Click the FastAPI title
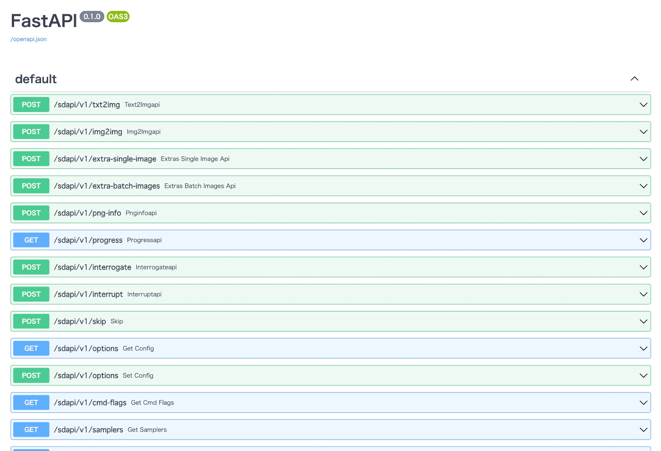The width and height of the screenshot is (661, 451). (44, 21)
